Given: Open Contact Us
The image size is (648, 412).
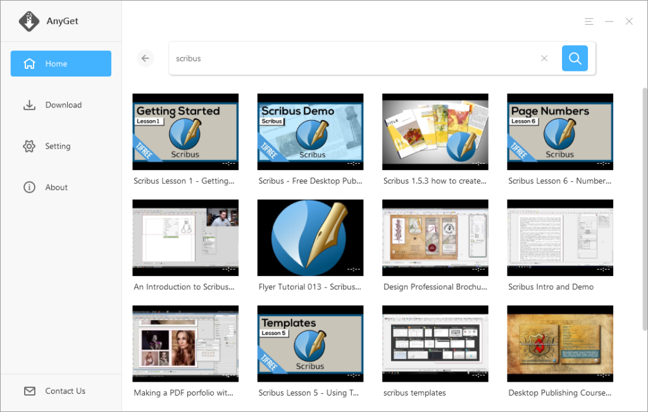Looking at the screenshot, I should (x=61, y=391).
